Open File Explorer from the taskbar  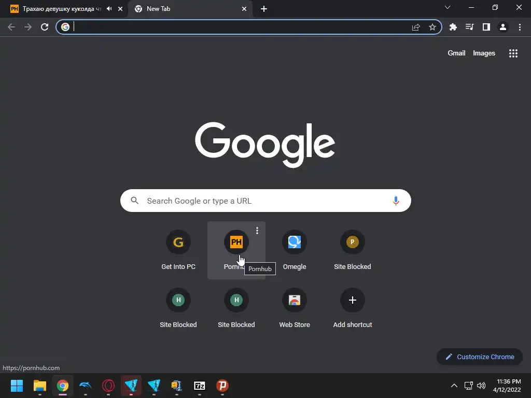point(39,386)
